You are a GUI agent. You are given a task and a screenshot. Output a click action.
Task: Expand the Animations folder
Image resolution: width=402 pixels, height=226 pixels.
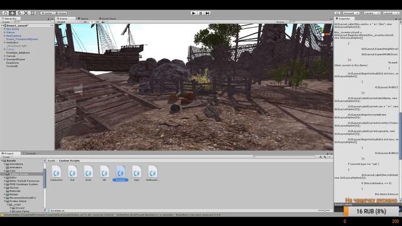tap(4, 164)
